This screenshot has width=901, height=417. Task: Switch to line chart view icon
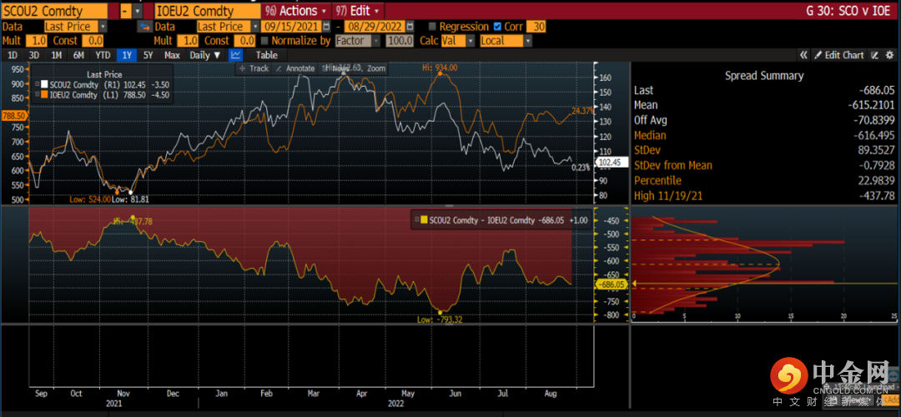pyautogui.click(x=236, y=55)
